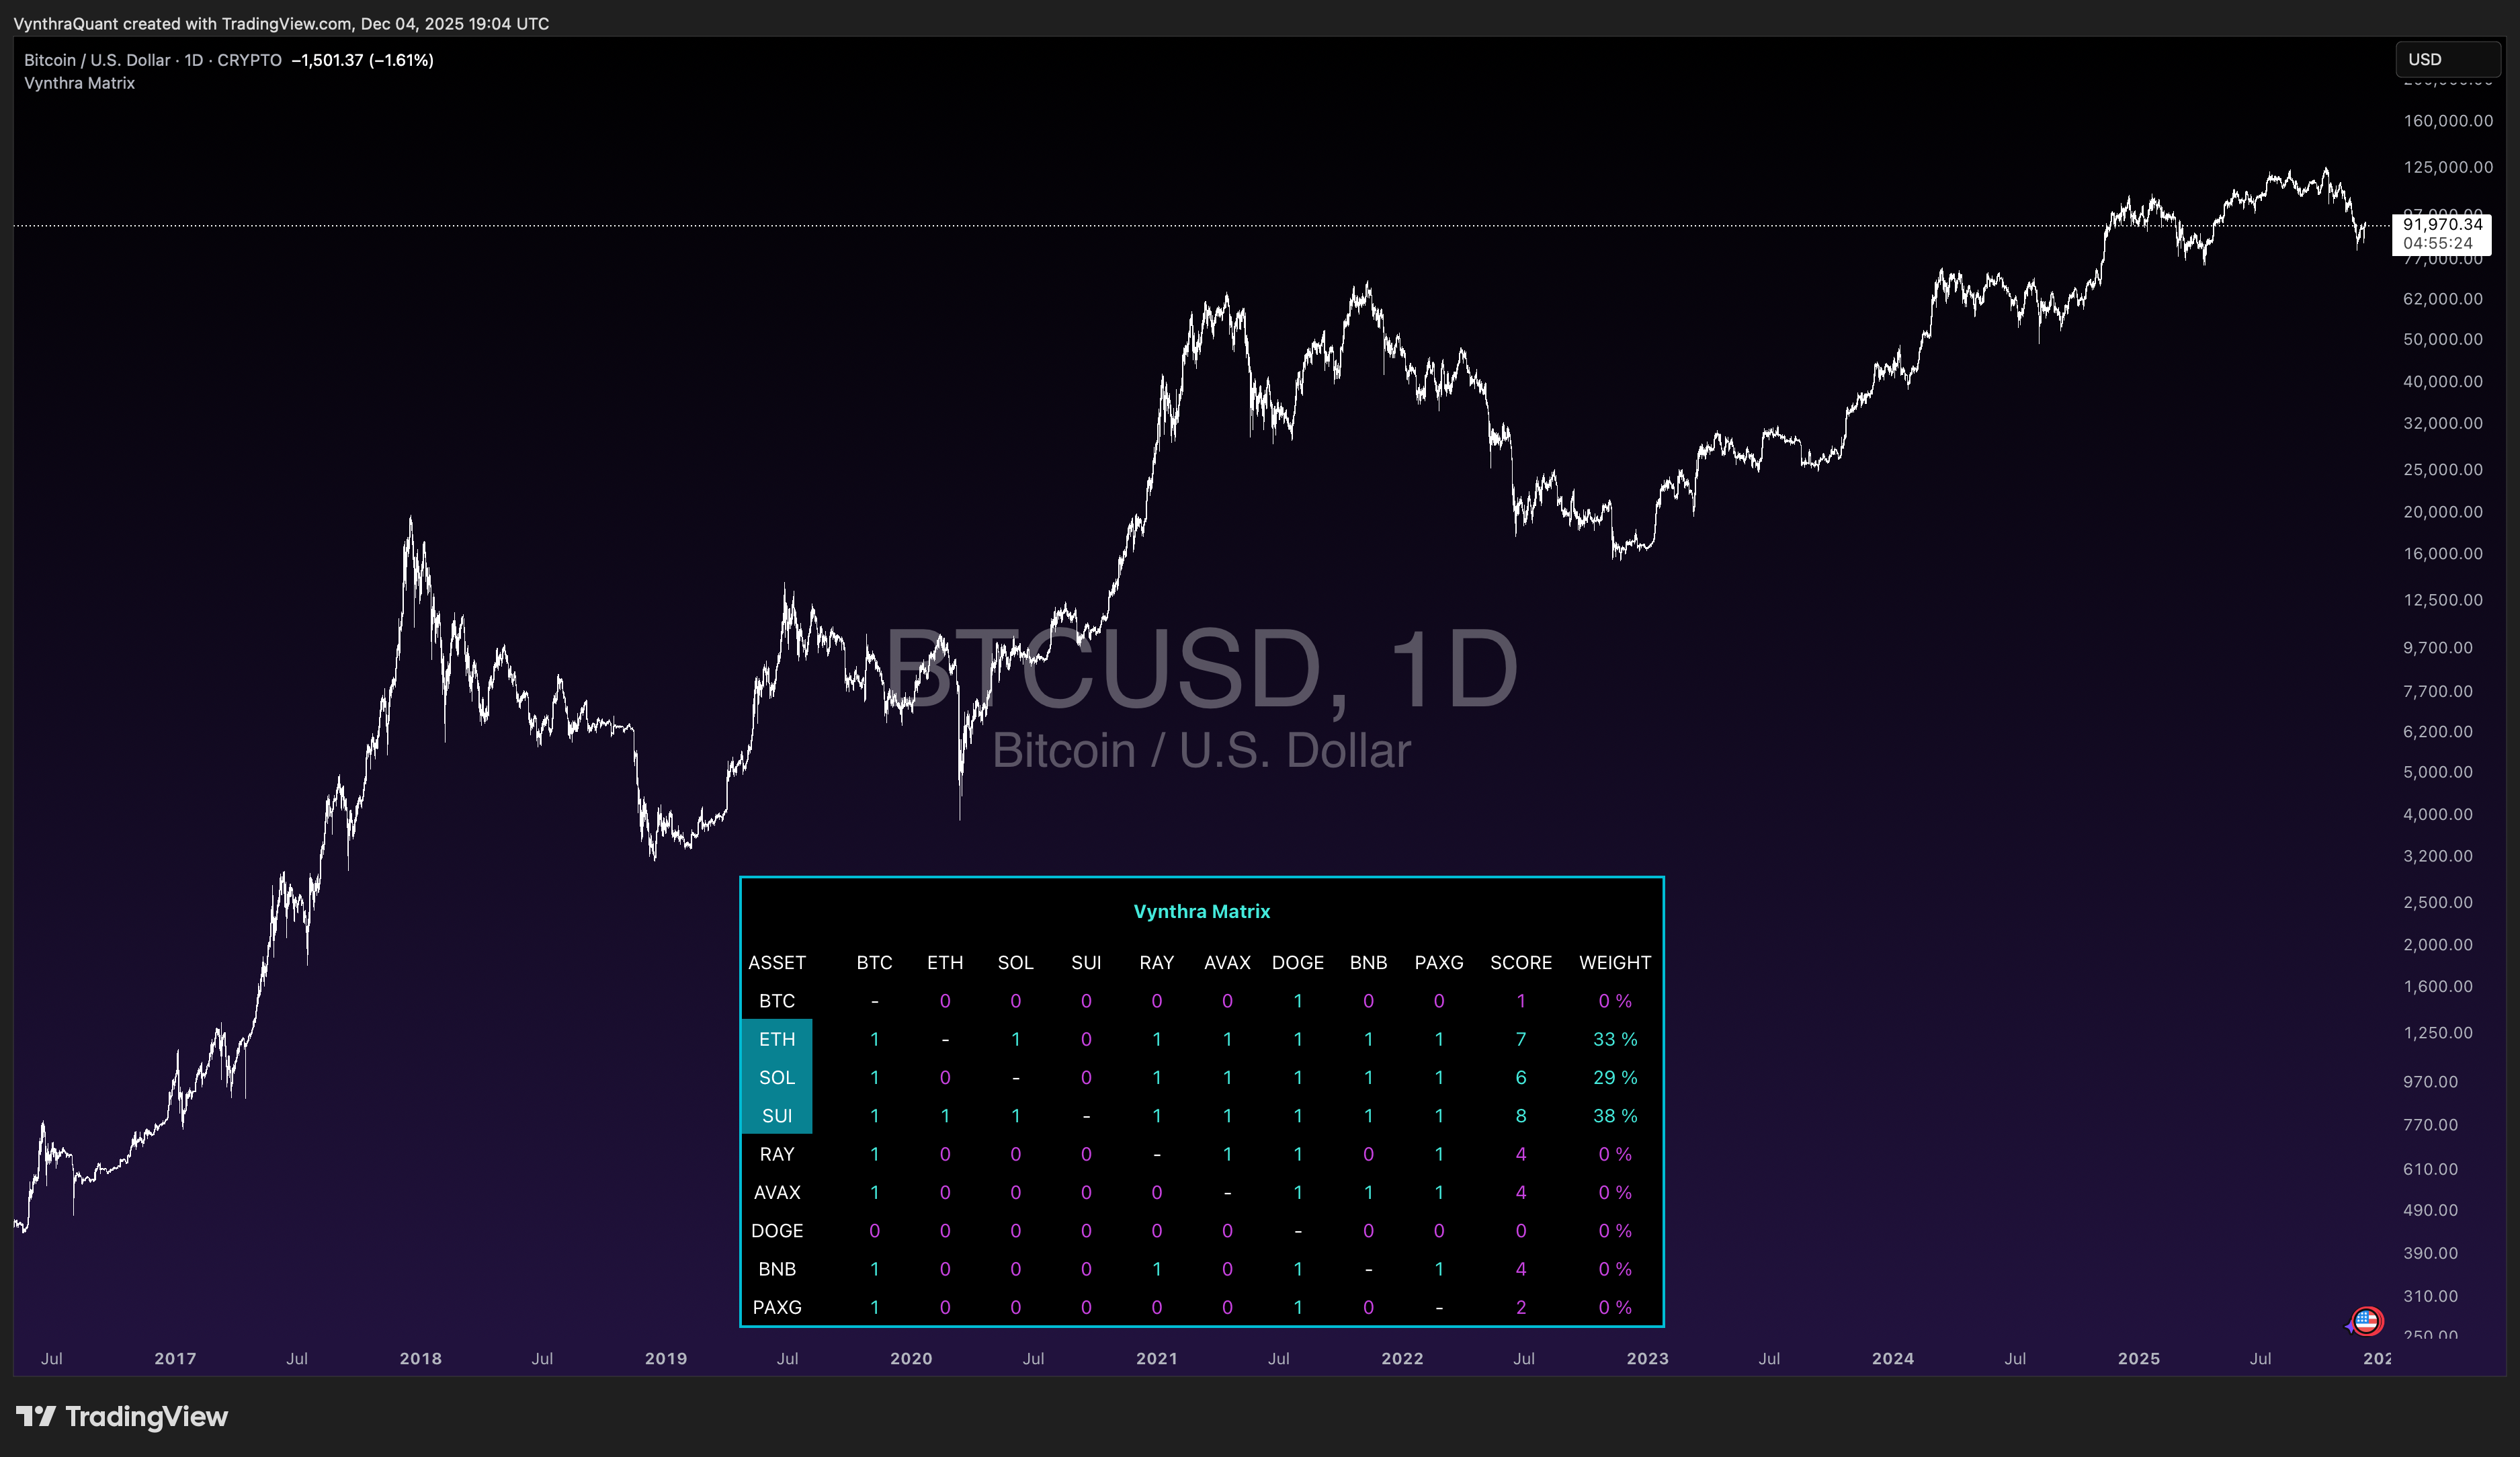The width and height of the screenshot is (2520, 1457).
Task: Click the BNB row label
Action: 777,1269
